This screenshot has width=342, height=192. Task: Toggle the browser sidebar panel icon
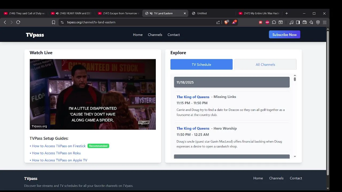coord(298,22)
